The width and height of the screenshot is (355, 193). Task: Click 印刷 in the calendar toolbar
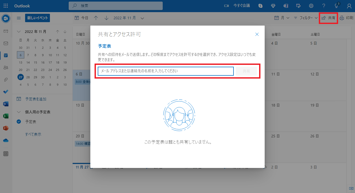[x=346, y=18]
